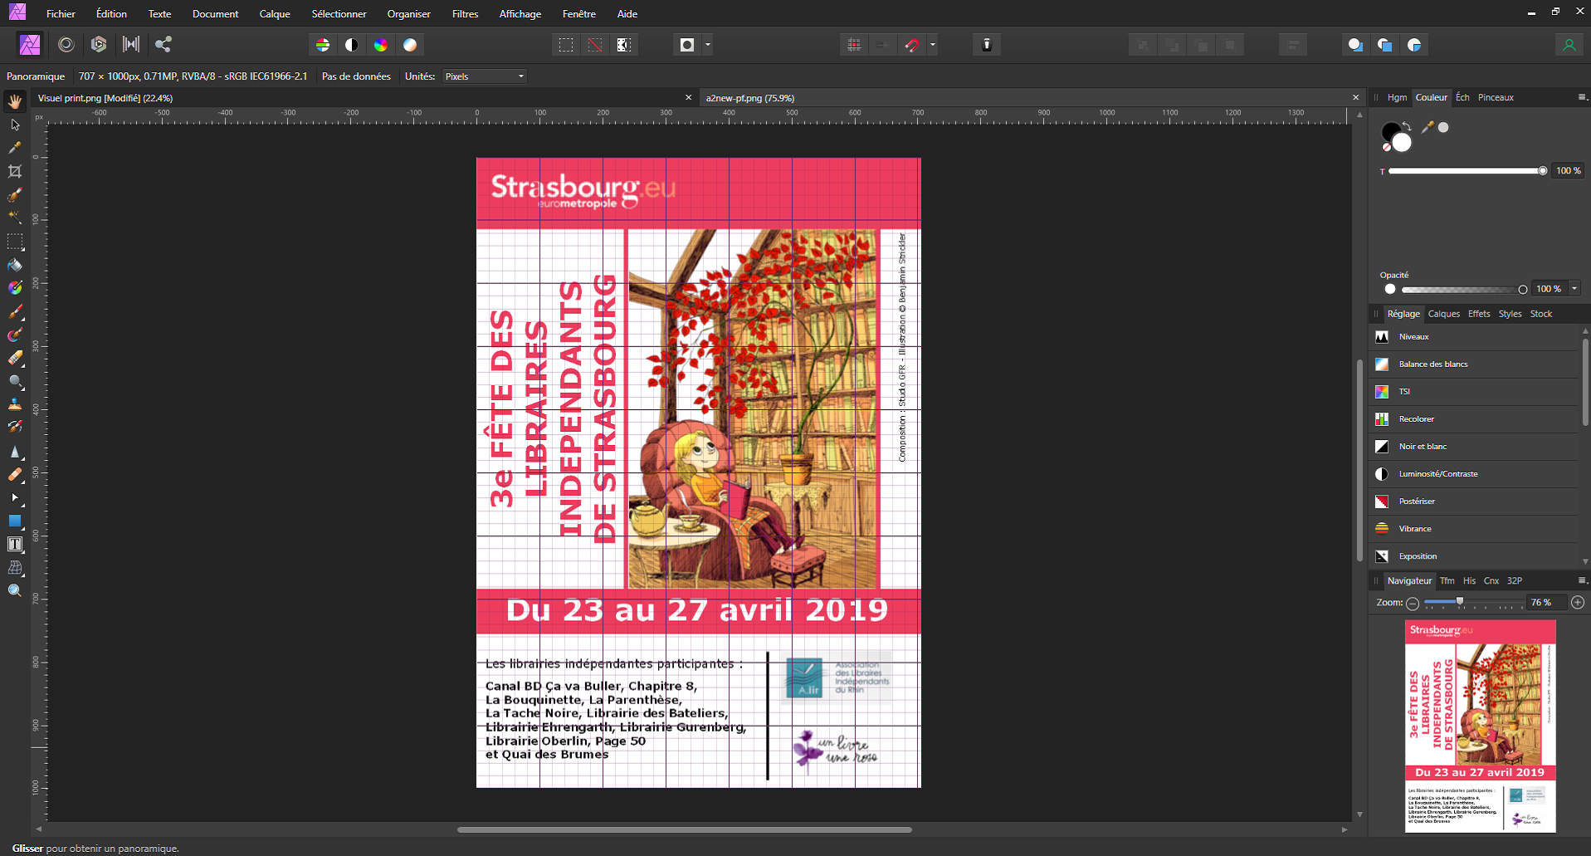This screenshot has width=1591, height=856.
Task: Select the Rectangular Marquee tool
Action: (x=15, y=242)
